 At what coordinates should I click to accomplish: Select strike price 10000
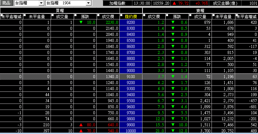point(131,131)
